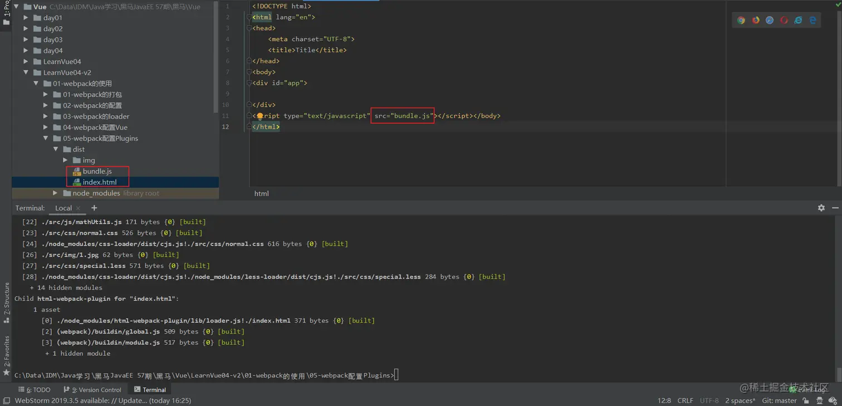Expand the 04-webpack配置Vue folder
Image resolution: width=842 pixels, height=406 pixels.
tap(46, 128)
